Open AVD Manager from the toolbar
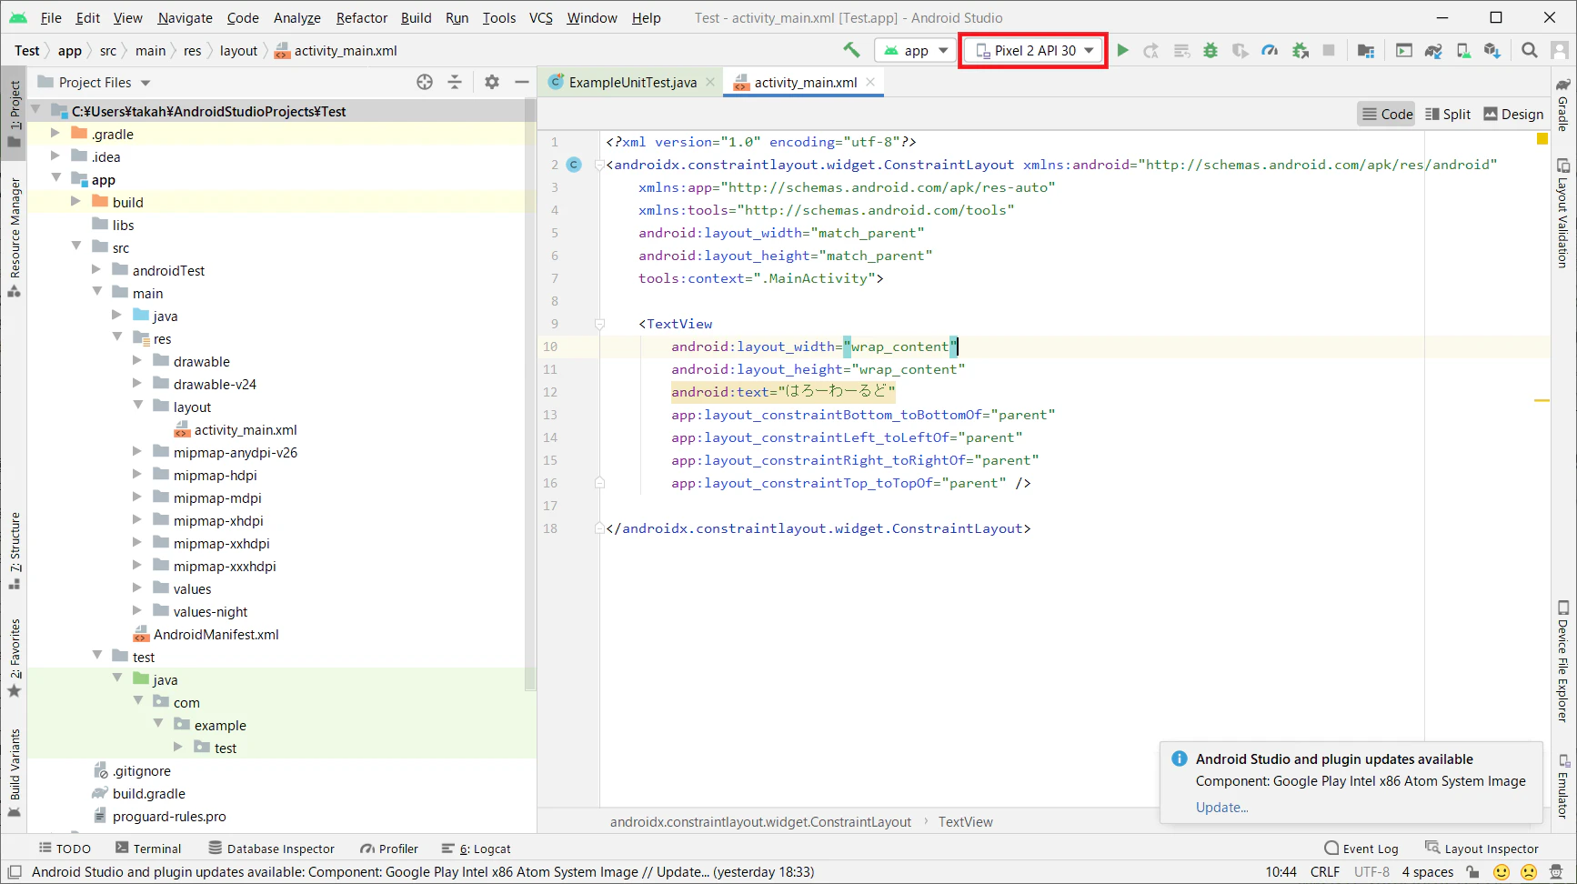Image resolution: width=1577 pixels, height=884 pixels. pos(1463,50)
